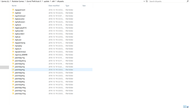Click the mpxmas_604490 folder icon
Screen dimensions: 190x108
13,55
